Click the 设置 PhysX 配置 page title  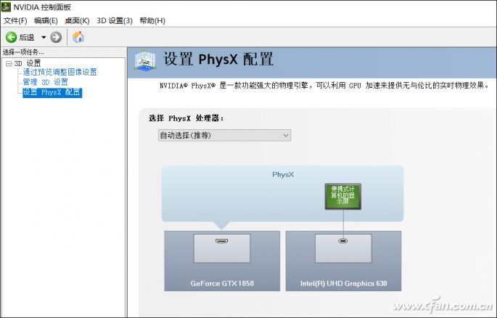[x=218, y=60]
